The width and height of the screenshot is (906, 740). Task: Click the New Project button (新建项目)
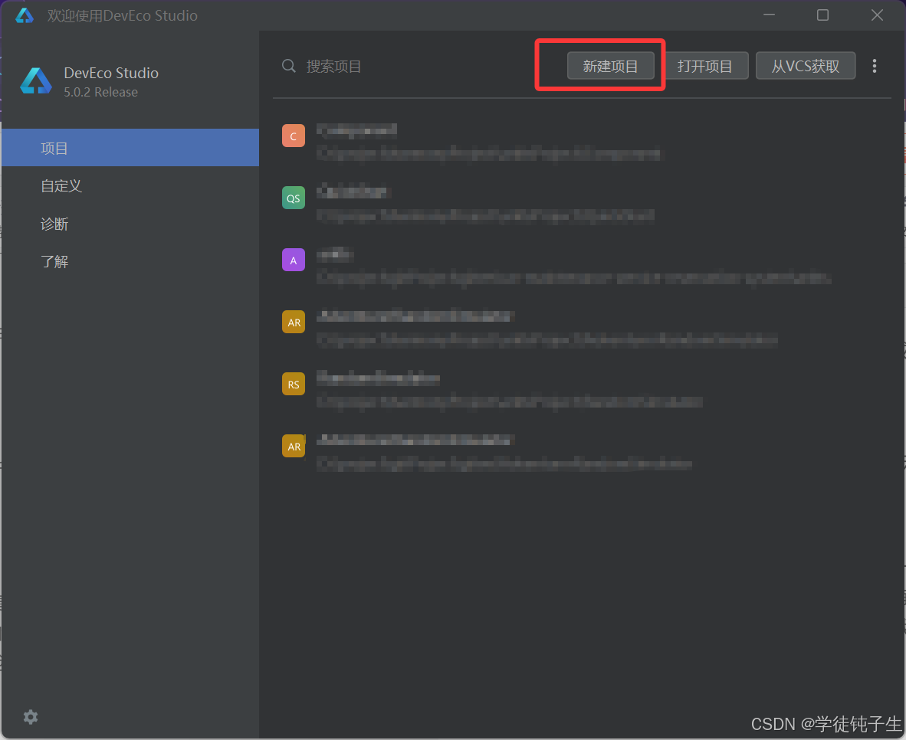tap(610, 66)
